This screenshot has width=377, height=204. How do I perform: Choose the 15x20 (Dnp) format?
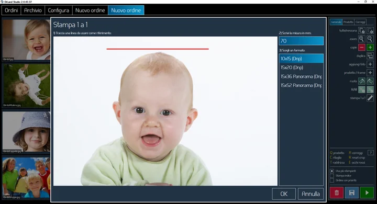pos(301,67)
